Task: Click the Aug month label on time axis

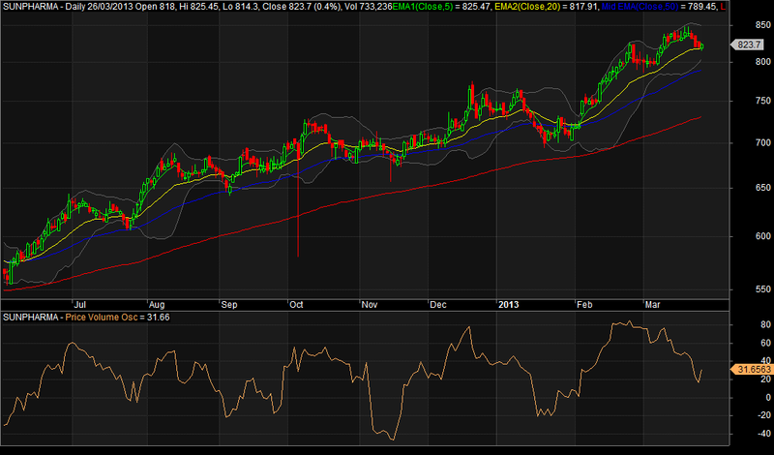Action: click(157, 304)
